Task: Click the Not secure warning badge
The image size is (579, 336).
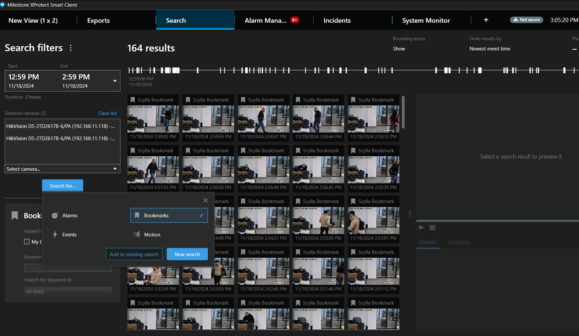Action: (x=526, y=20)
